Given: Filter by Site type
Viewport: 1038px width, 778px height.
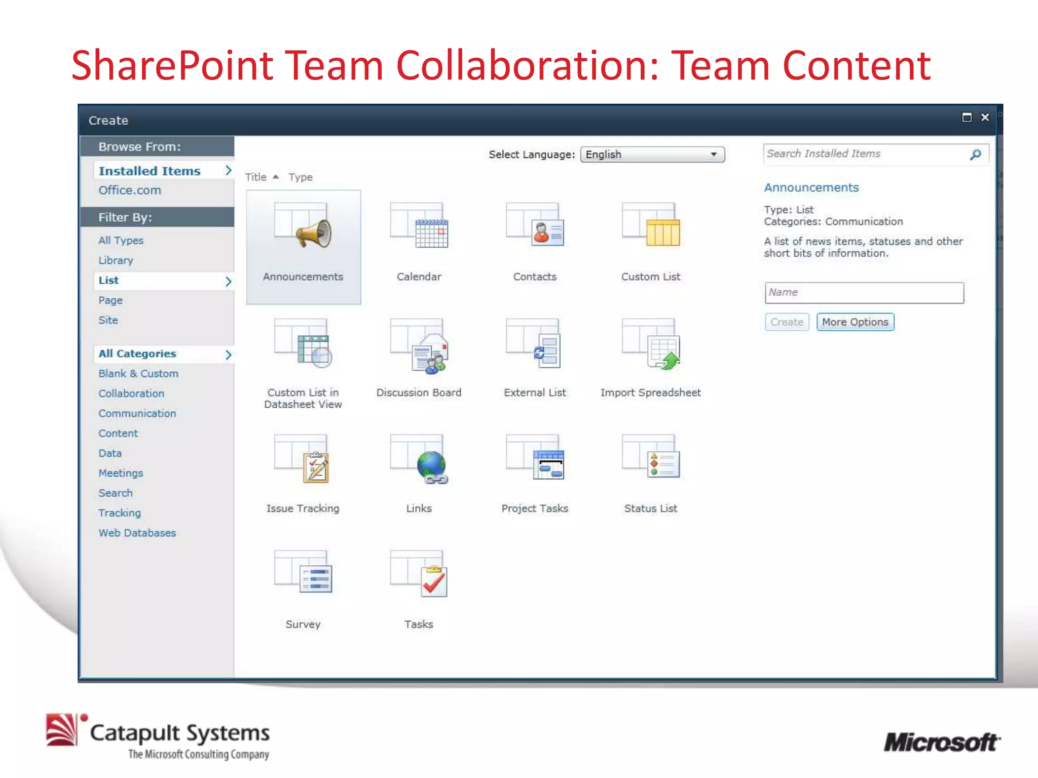Looking at the screenshot, I should pyautogui.click(x=108, y=320).
